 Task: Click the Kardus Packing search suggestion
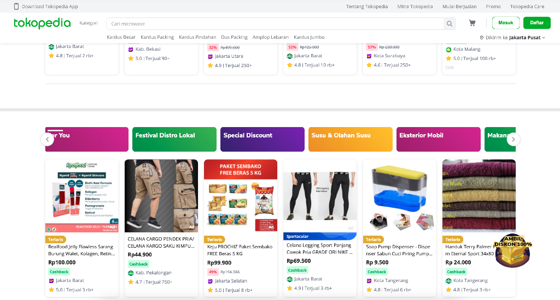pos(157,37)
